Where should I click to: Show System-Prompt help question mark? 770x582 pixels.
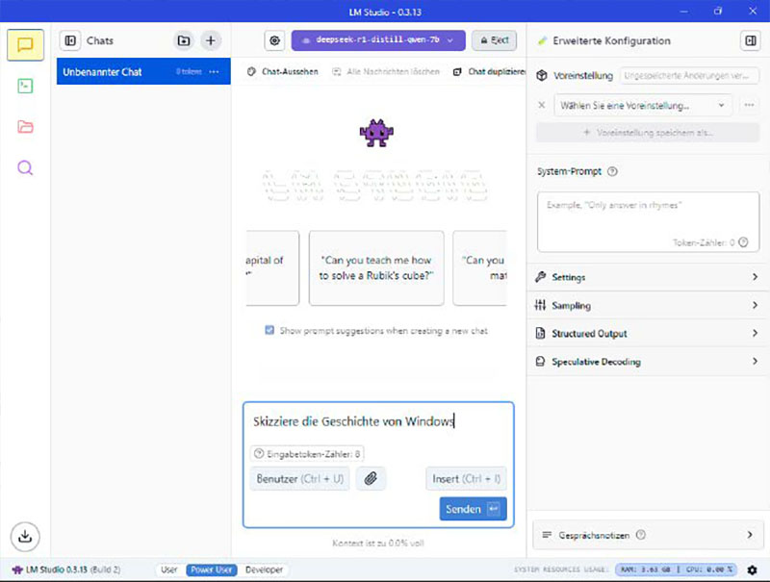[612, 171]
